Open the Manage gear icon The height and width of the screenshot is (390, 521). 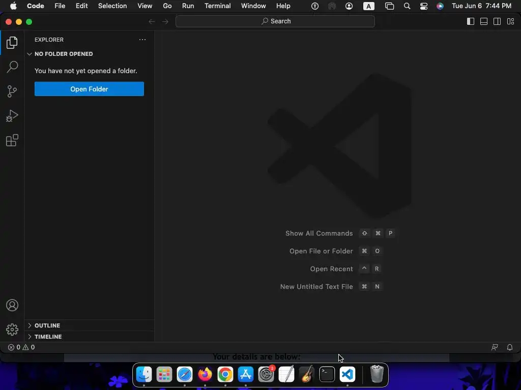click(x=12, y=329)
